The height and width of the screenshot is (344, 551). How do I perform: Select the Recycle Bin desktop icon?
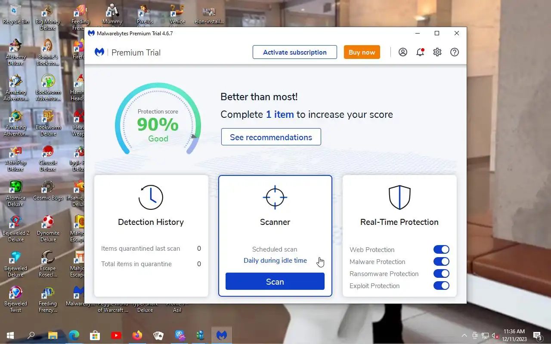click(x=16, y=15)
